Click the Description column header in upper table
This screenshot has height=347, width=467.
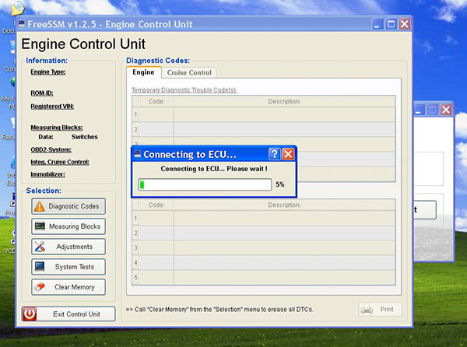point(284,101)
